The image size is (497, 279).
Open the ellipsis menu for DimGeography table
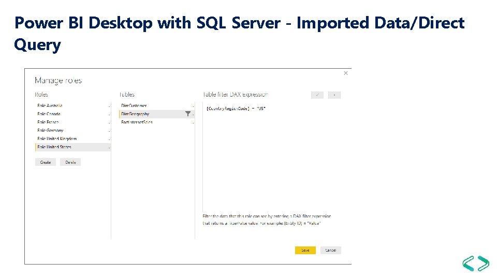(193, 115)
